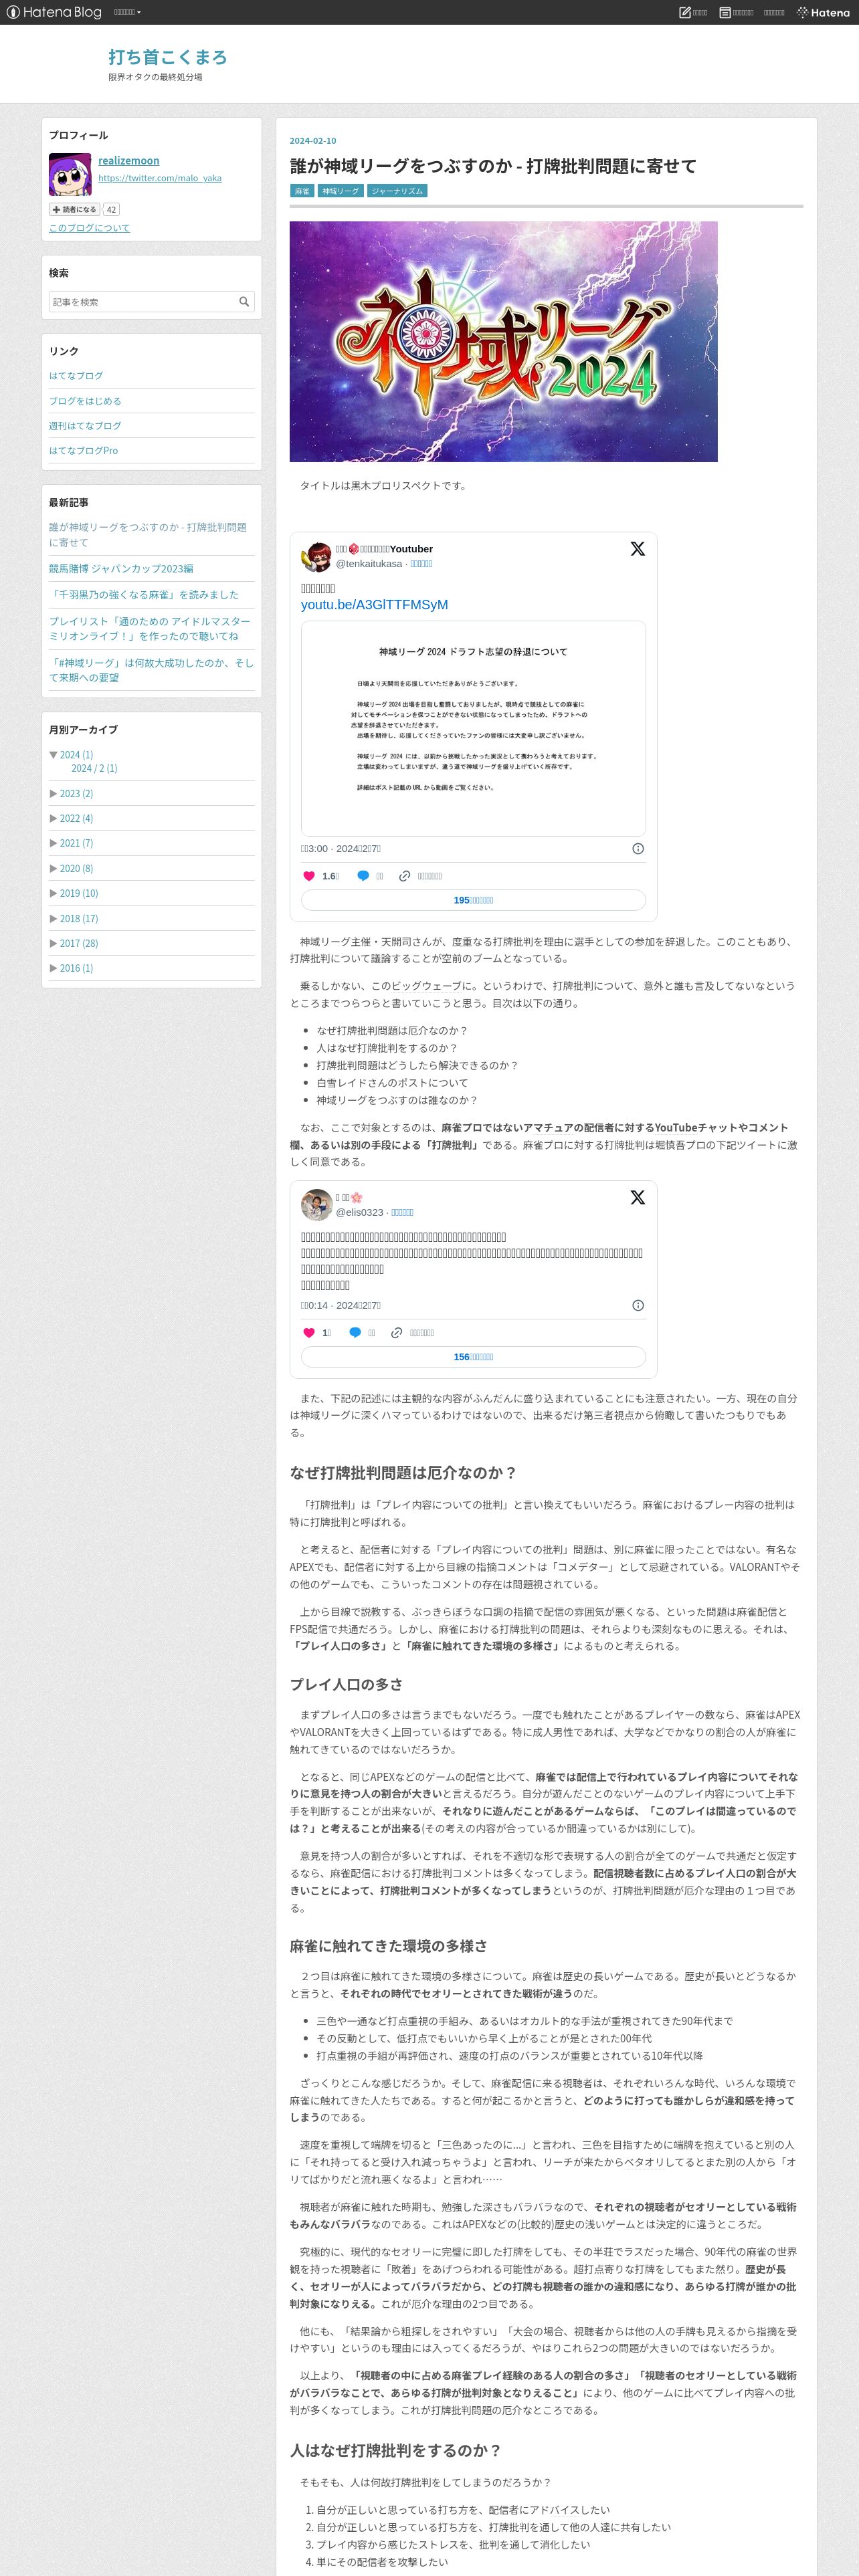Viewport: 859px width, 2576px height.
Task: Click the copy-link chain icon on elis0323 tweet
Action: [x=397, y=1333]
